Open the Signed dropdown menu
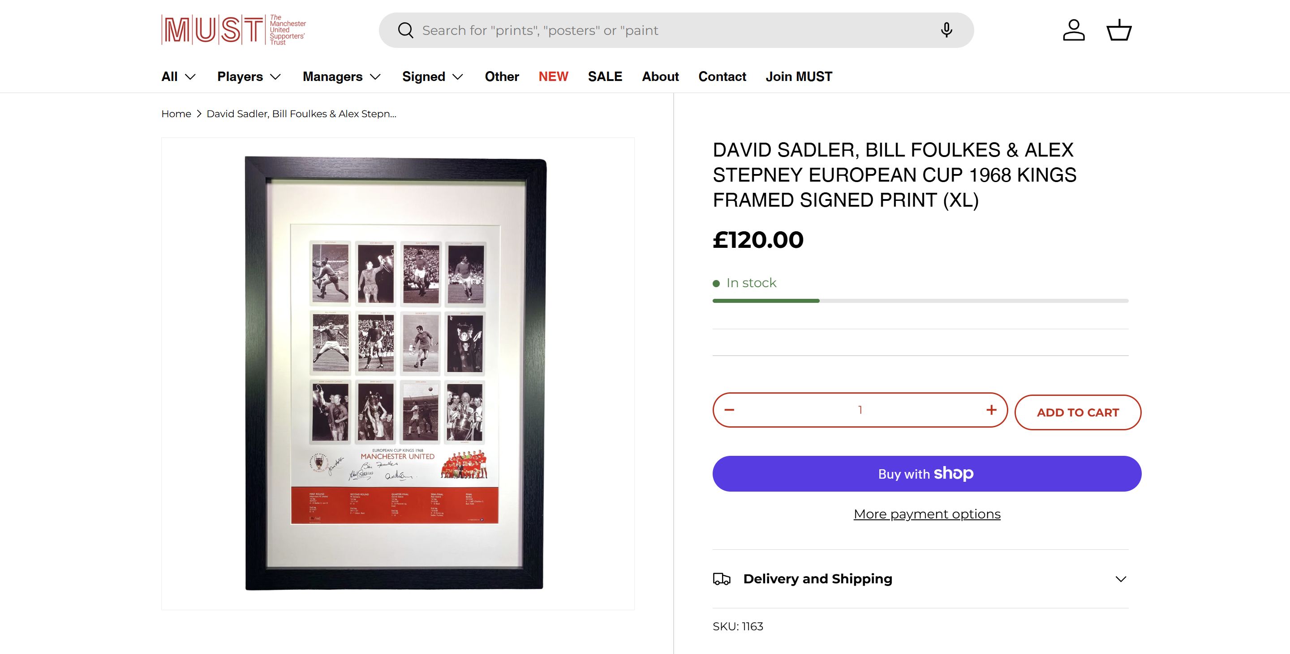 tap(433, 76)
